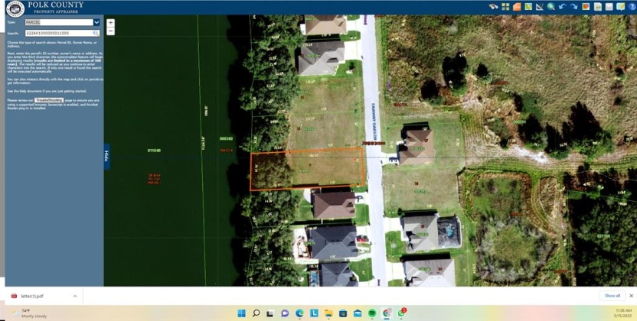
Task: Open Spotify from taskbar
Action: (372, 313)
